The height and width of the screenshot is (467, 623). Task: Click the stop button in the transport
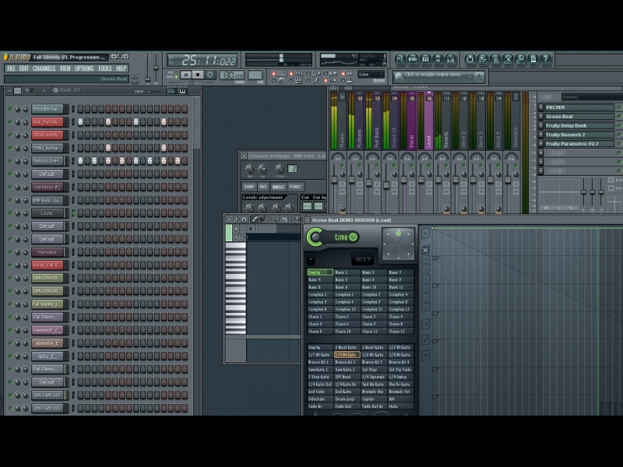tap(199, 75)
